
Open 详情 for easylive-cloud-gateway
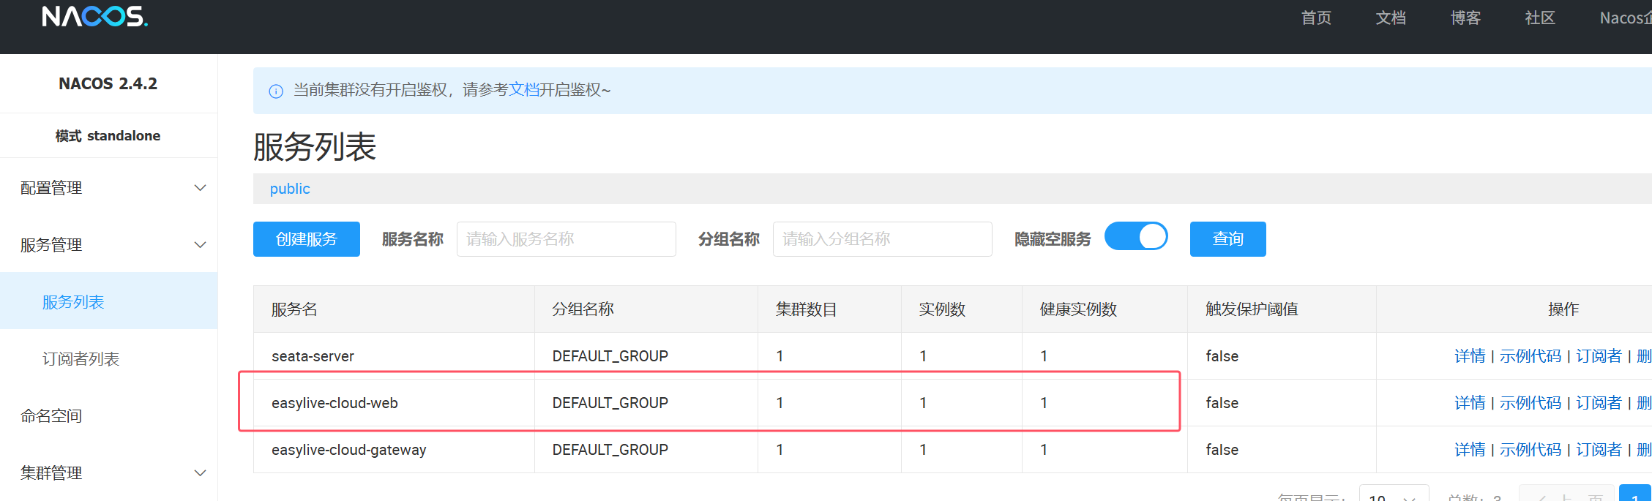pos(1470,450)
